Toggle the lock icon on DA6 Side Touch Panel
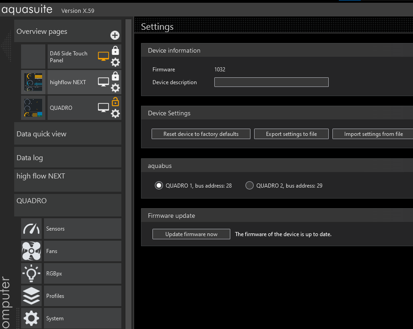Viewport: 413px width, 329px height. click(x=115, y=50)
